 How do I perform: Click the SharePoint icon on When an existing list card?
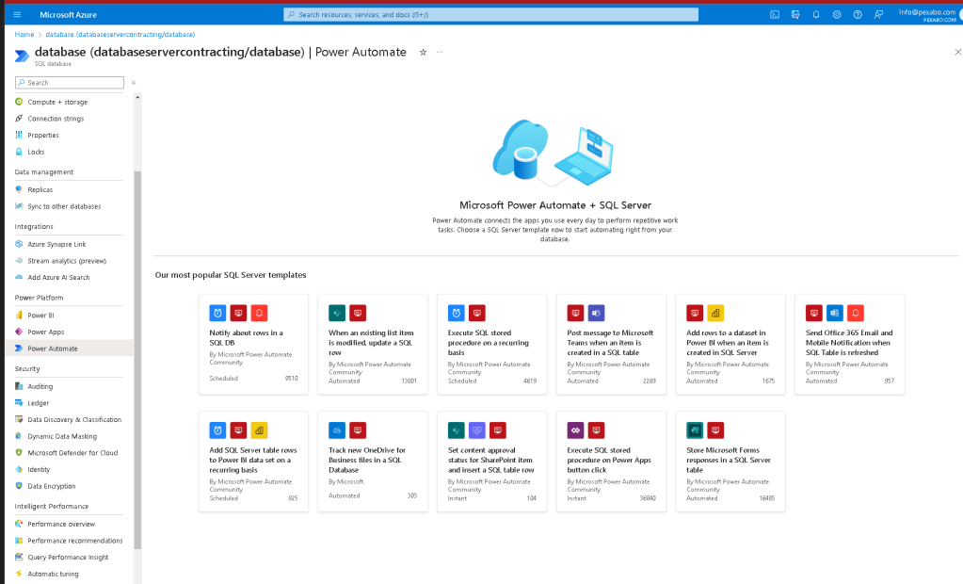(x=337, y=313)
